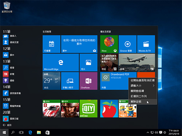Show hidden tray icons chevron
Viewport: 182px width, 136px height.
pos(148,132)
